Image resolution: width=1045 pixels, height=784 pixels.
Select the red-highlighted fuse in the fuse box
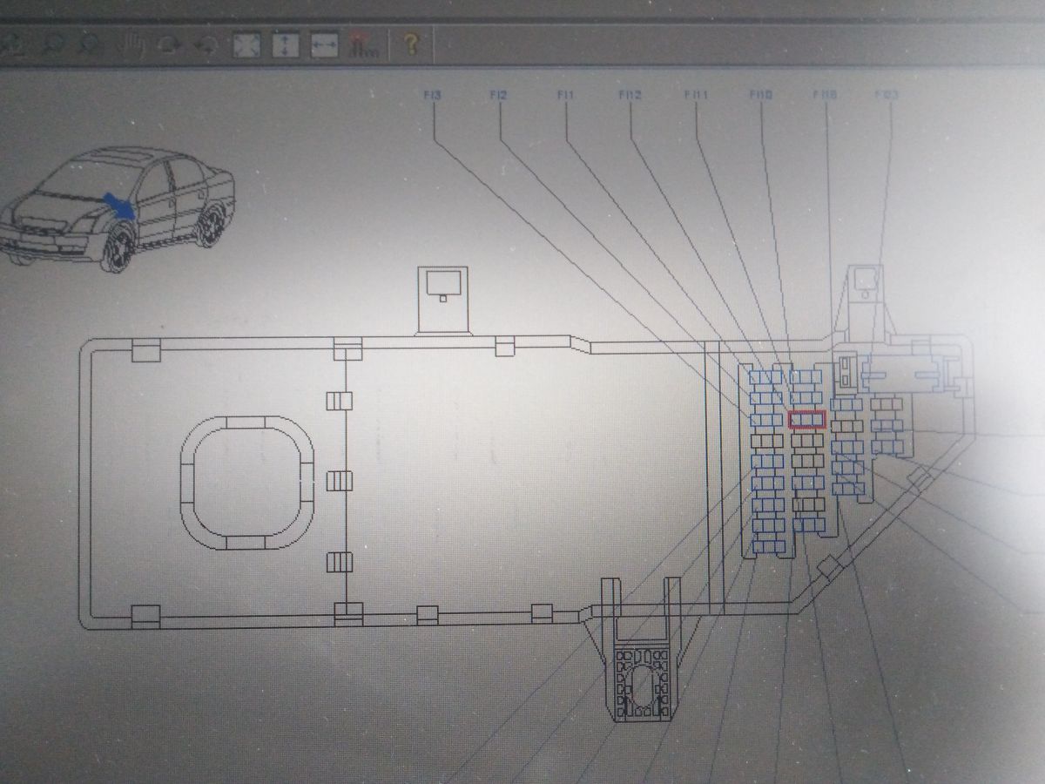[x=806, y=420]
